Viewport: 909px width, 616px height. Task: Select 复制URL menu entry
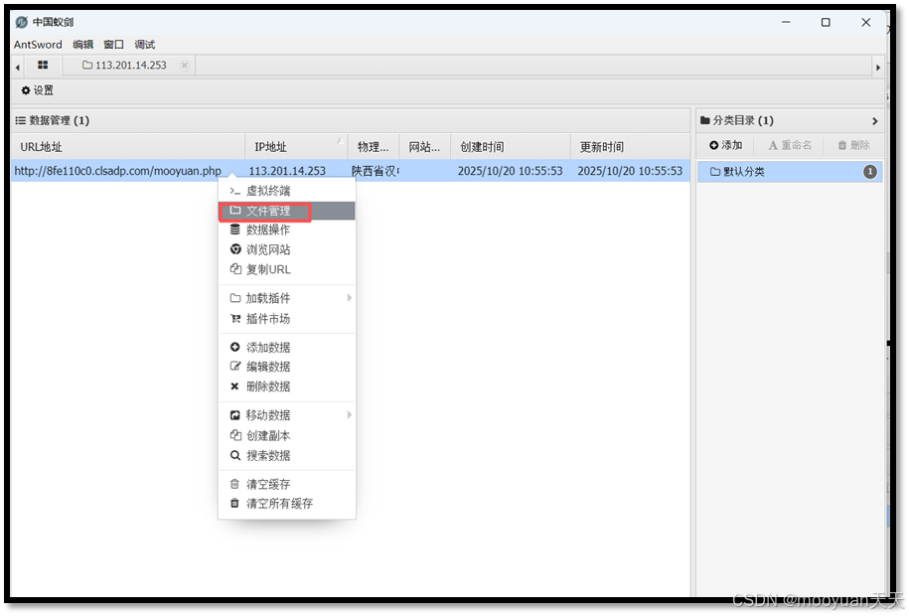pyautogui.click(x=287, y=269)
